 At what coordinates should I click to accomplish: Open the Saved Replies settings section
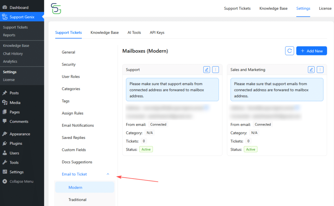coord(73,138)
